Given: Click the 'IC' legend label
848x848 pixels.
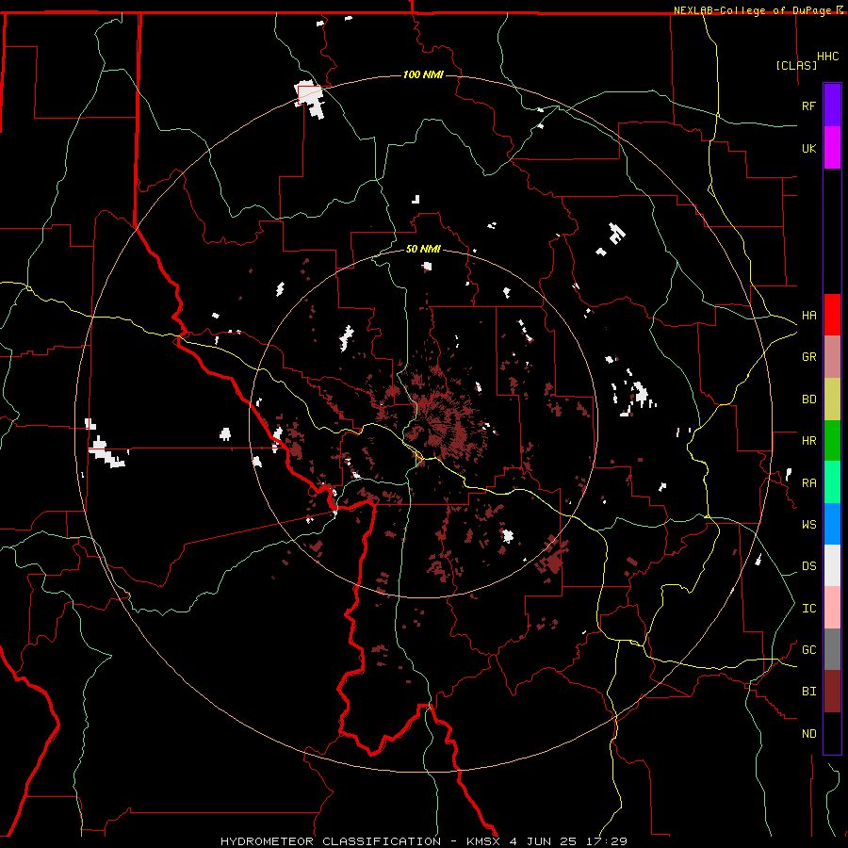Looking at the screenshot, I should click(x=808, y=609).
